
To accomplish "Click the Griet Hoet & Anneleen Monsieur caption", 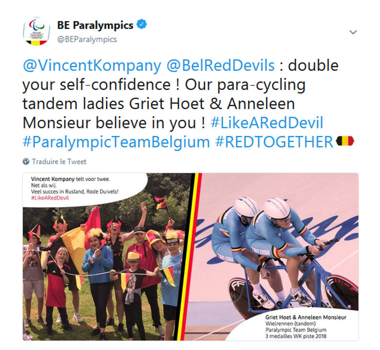I will (x=306, y=317).
